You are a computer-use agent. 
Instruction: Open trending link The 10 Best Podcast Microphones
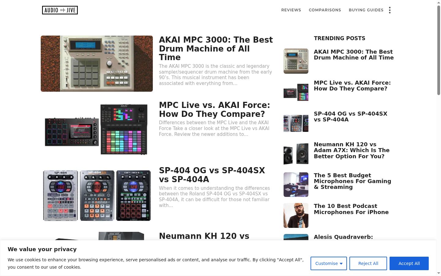click(351, 209)
